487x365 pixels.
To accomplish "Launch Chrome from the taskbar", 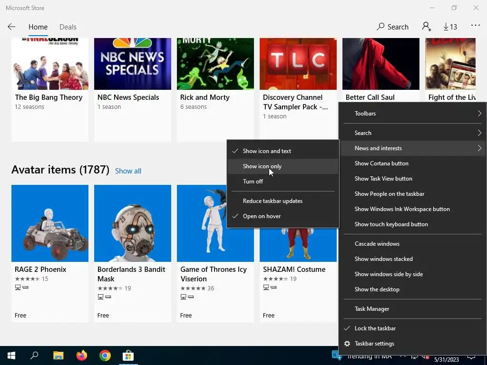I will click(x=105, y=355).
